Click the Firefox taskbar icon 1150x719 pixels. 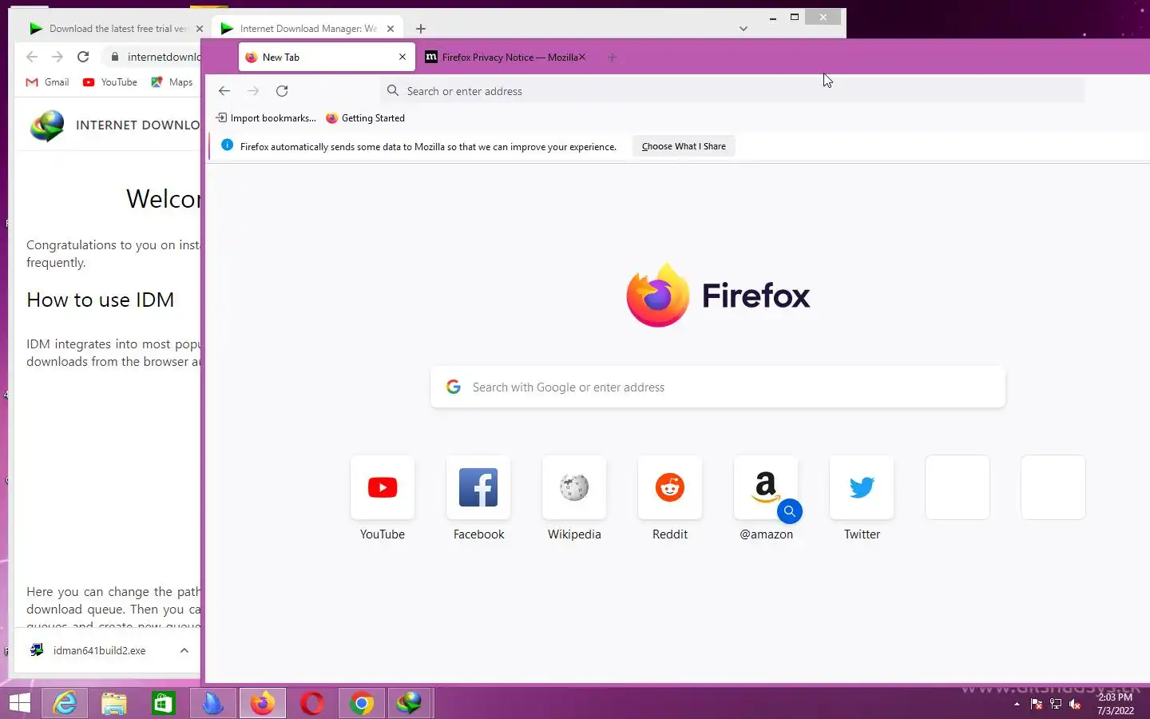(x=263, y=704)
